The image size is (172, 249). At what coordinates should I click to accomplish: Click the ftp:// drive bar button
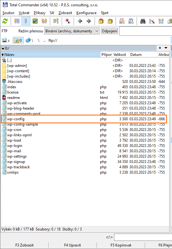tap(53, 41)
